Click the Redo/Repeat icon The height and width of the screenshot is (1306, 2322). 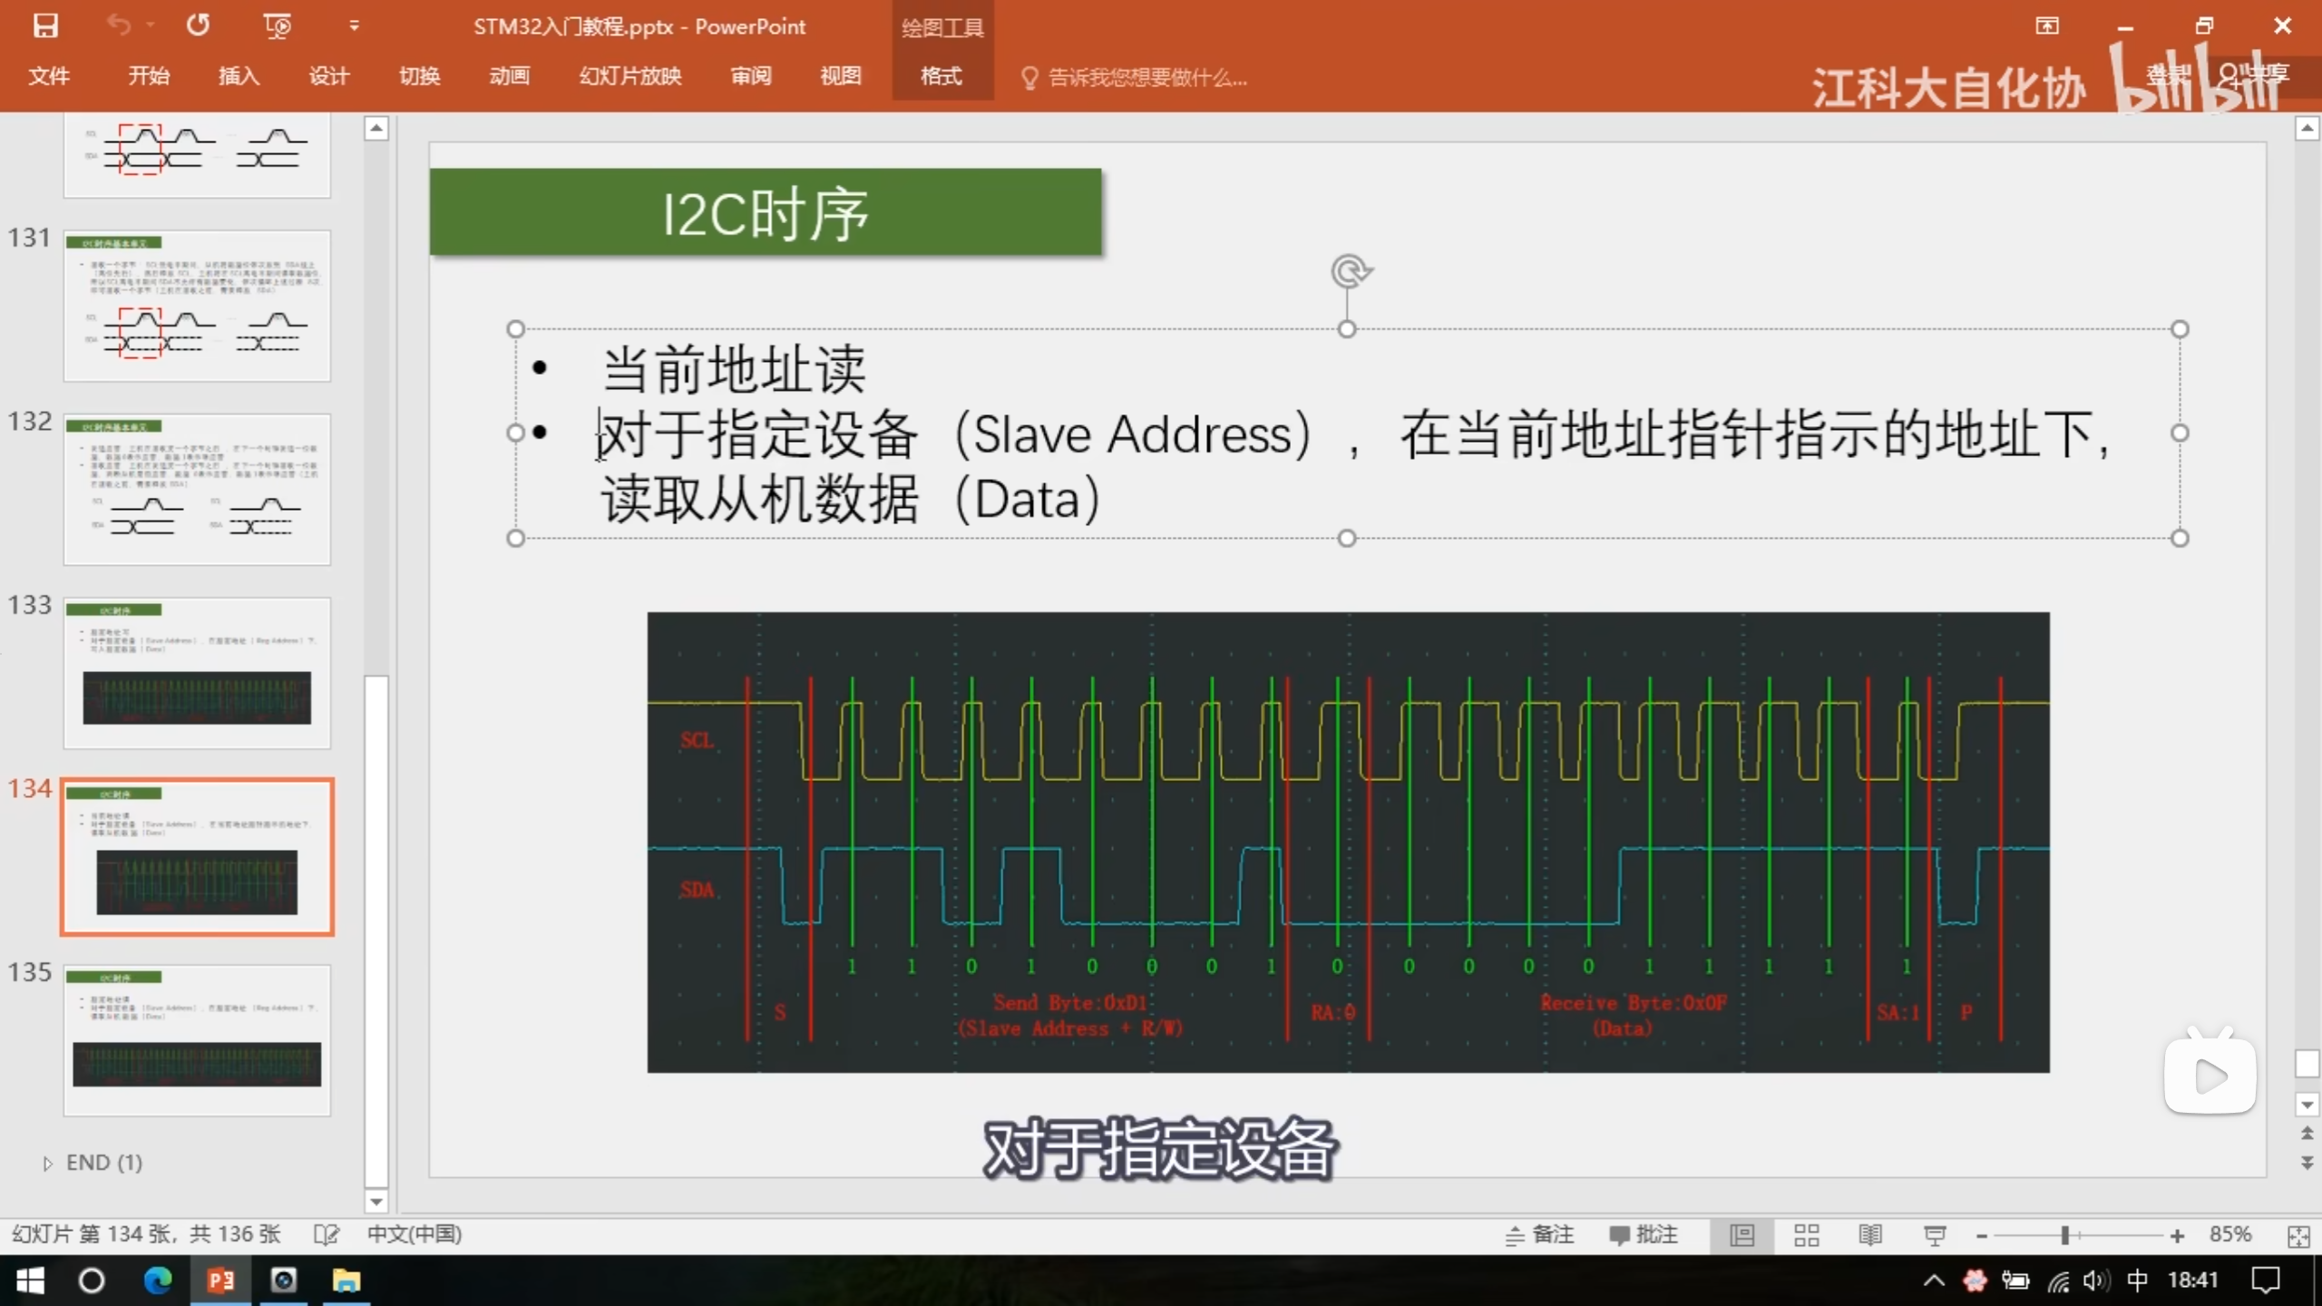coord(198,25)
